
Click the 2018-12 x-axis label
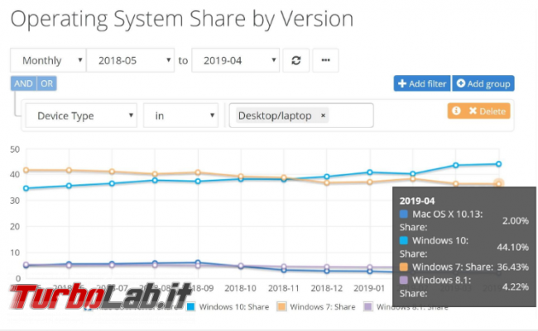(x=327, y=289)
